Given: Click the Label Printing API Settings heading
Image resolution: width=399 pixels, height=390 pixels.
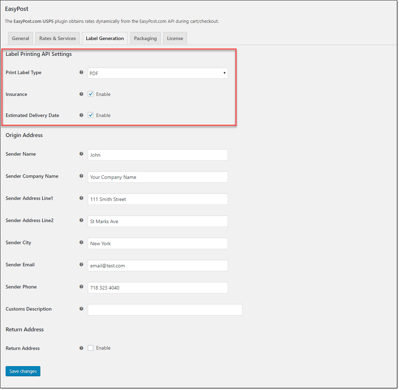Looking at the screenshot, I should 39,54.
